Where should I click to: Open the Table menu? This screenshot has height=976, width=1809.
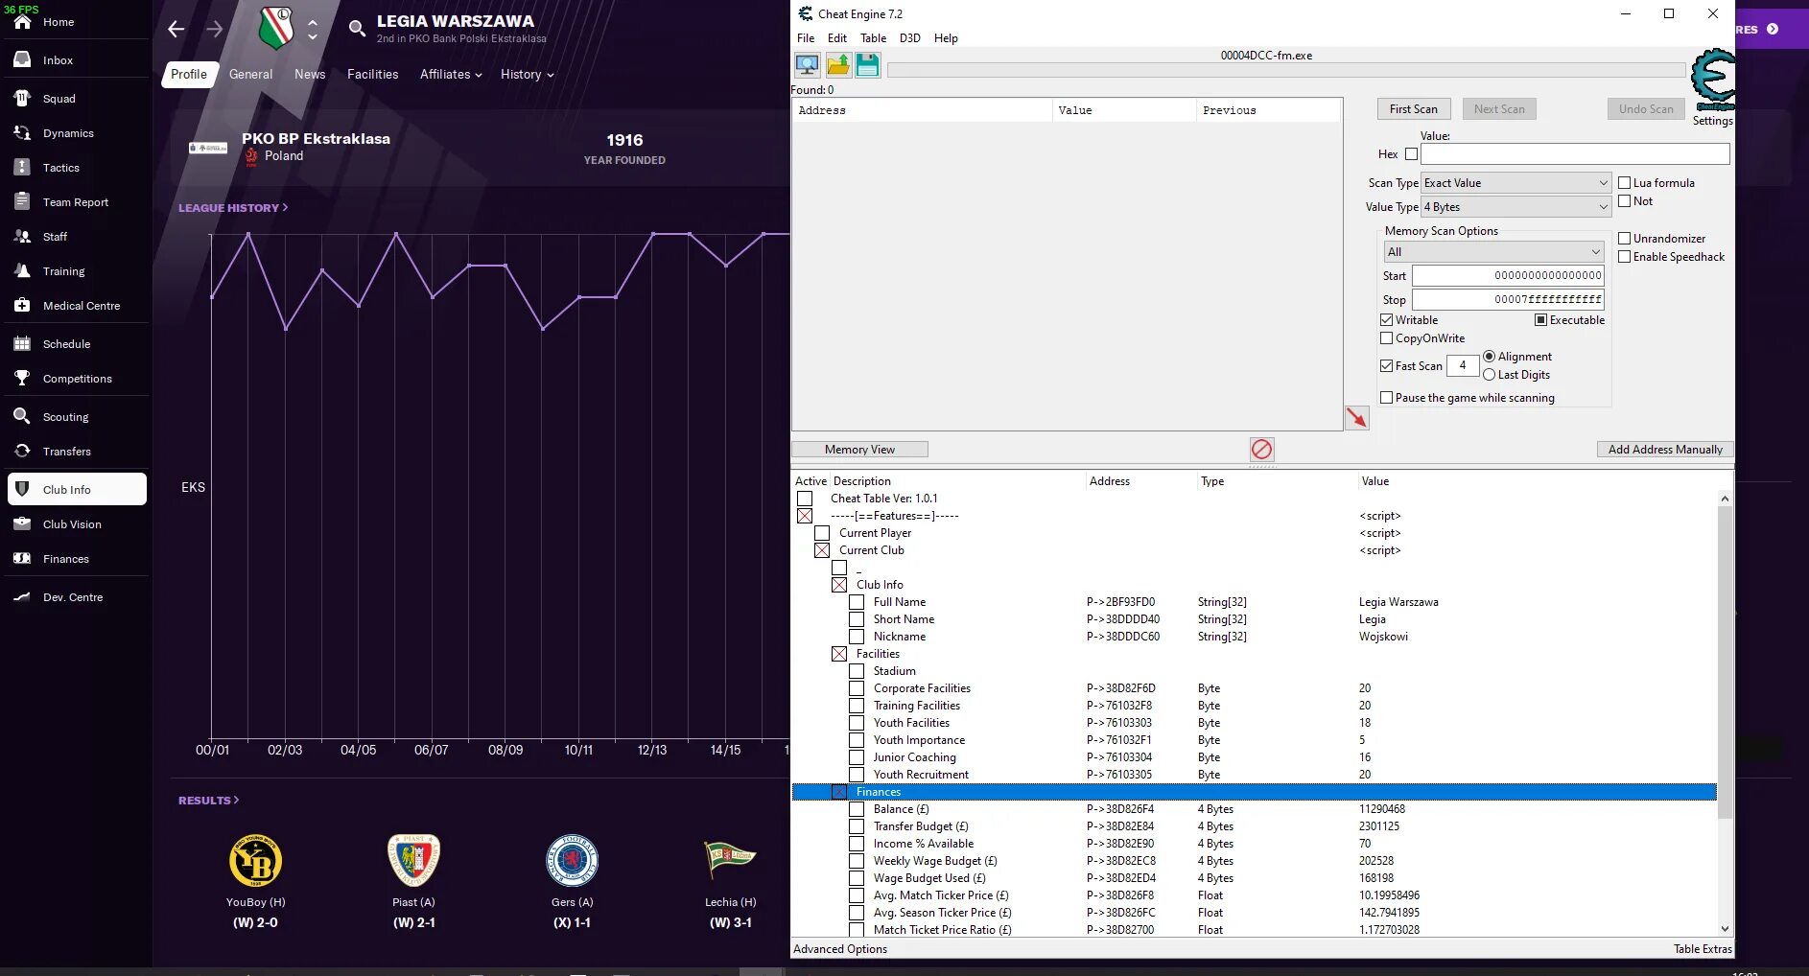click(x=873, y=37)
